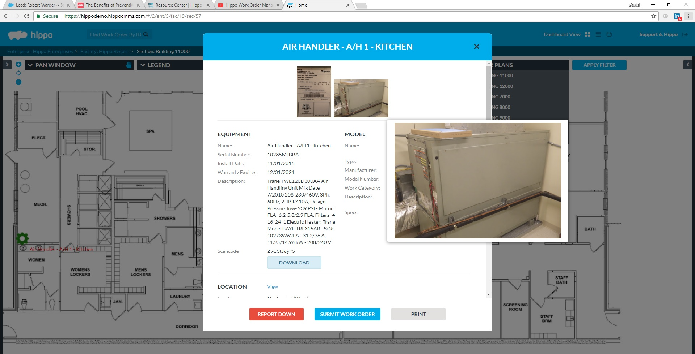The height and width of the screenshot is (354, 695).
Task: Open the air handler photo thumbnail
Action: tap(361, 98)
